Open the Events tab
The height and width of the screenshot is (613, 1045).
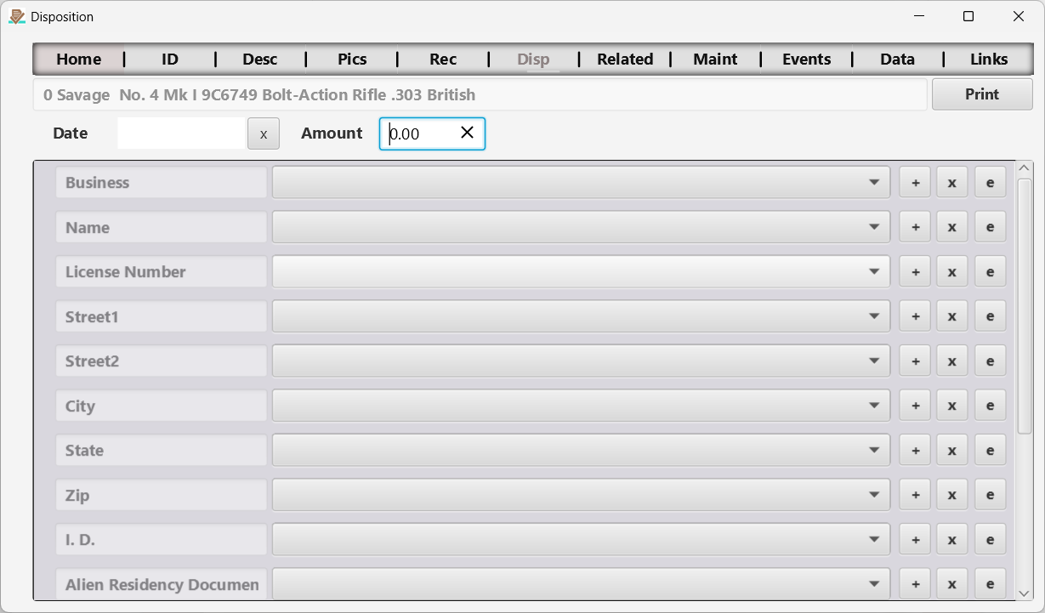806,59
